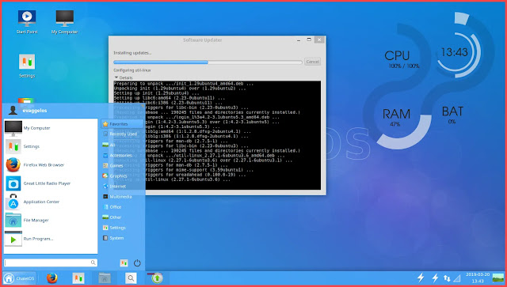Click the username evaggelos in menu
The width and height of the screenshot is (507, 287).
(x=35, y=111)
